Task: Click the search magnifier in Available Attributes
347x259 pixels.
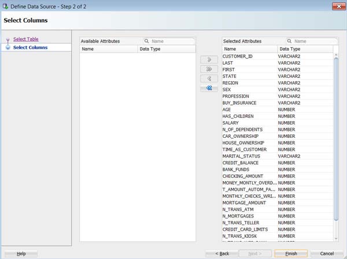Action: (146, 41)
